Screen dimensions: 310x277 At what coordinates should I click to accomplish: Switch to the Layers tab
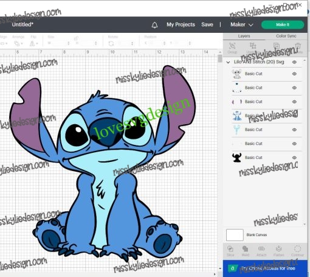click(x=244, y=36)
